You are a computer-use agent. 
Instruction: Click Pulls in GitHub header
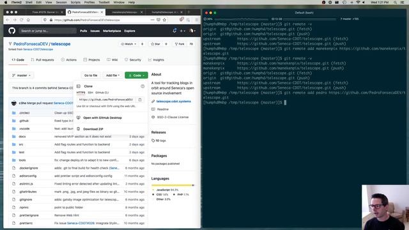(84, 31)
